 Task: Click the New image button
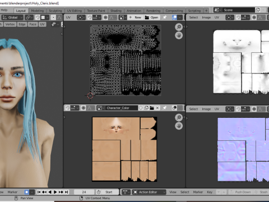tap(135, 17)
